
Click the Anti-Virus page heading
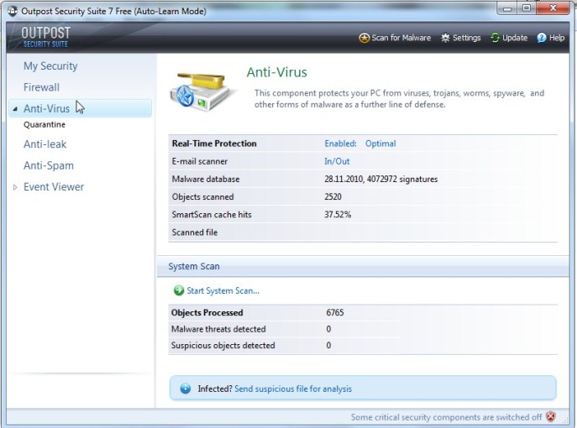[276, 72]
